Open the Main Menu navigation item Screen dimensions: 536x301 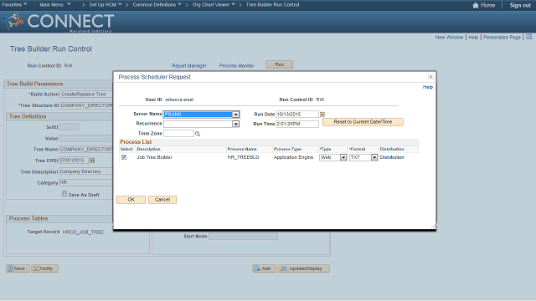click(55, 5)
